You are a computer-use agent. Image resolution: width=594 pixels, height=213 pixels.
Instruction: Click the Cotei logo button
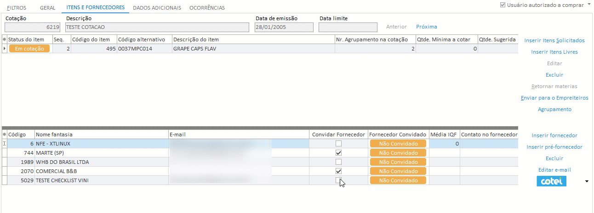(551, 181)
